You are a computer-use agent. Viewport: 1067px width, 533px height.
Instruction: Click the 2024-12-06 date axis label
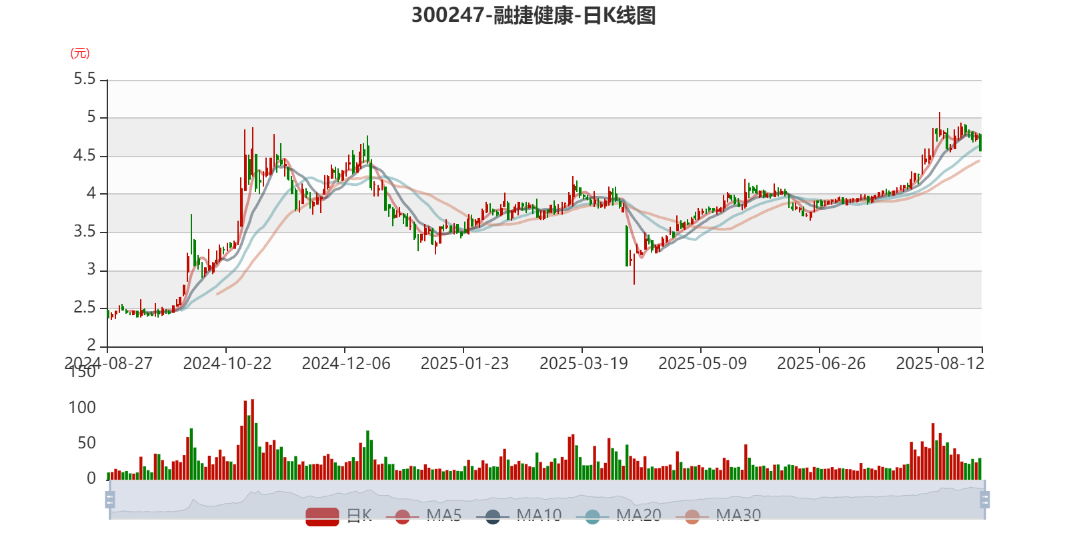click(x=346, y=363)
